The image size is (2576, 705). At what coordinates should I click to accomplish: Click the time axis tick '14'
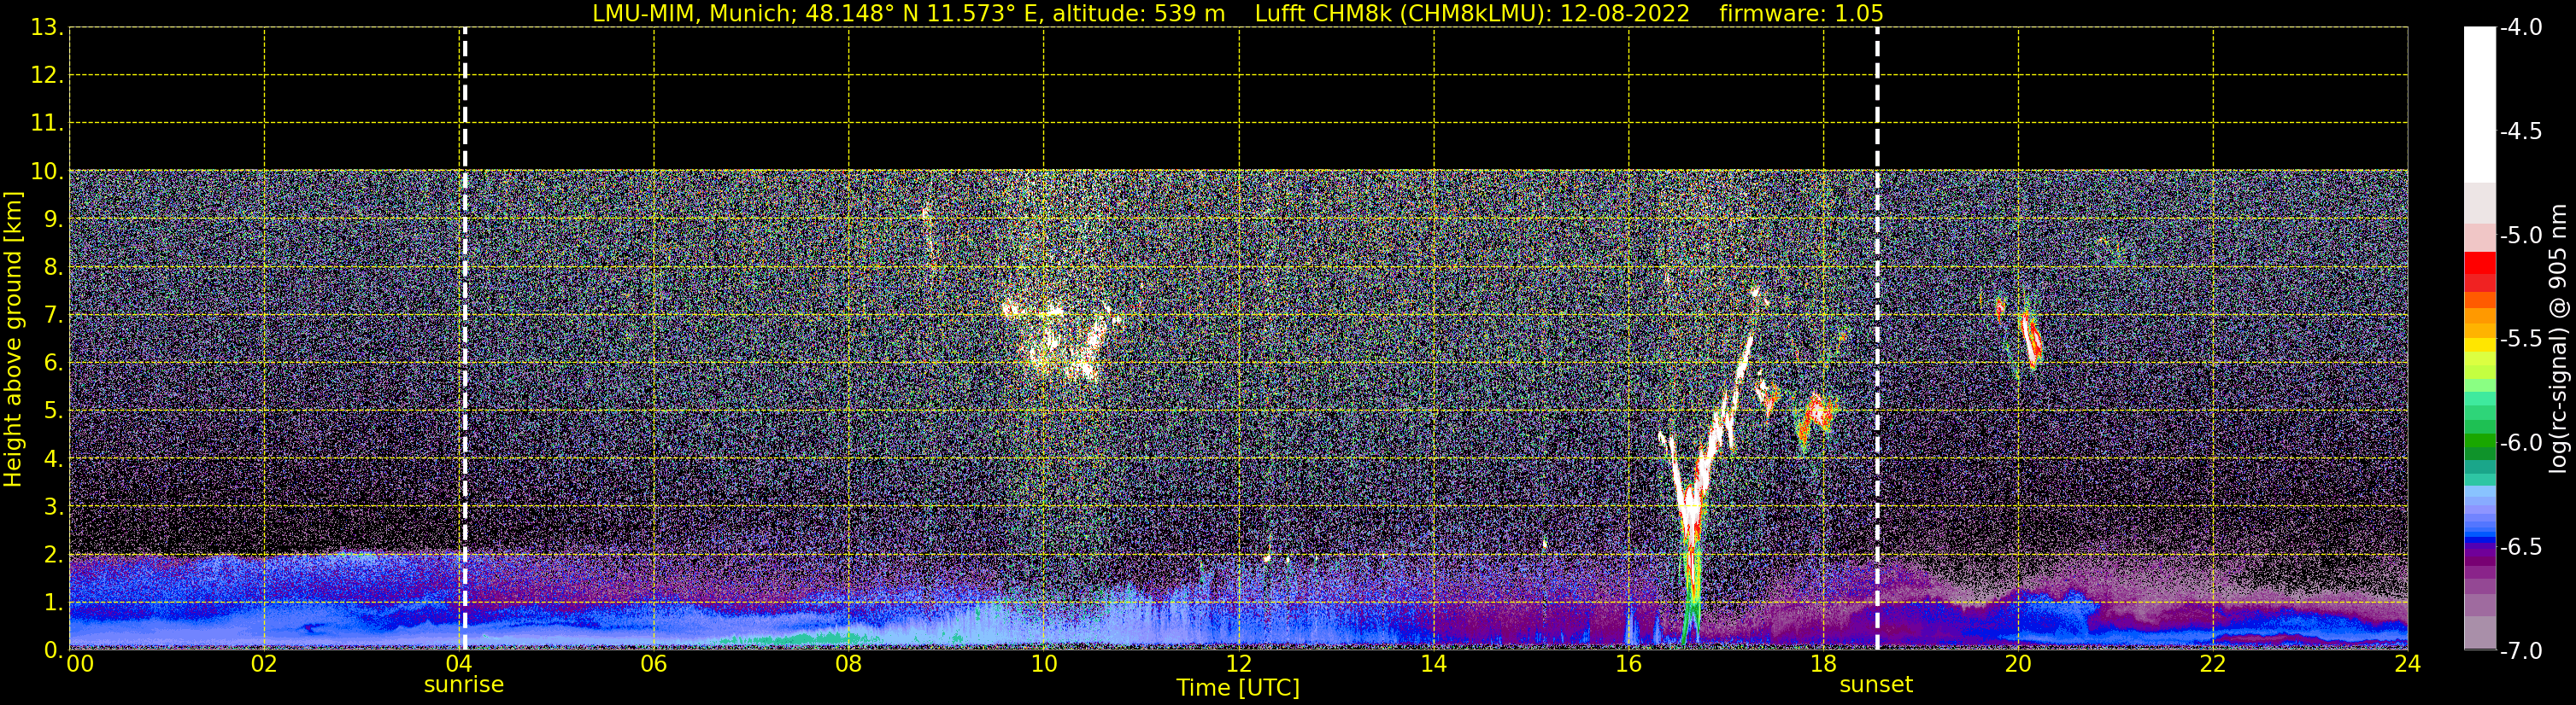pyautogui.click(x=1433, y=664)
